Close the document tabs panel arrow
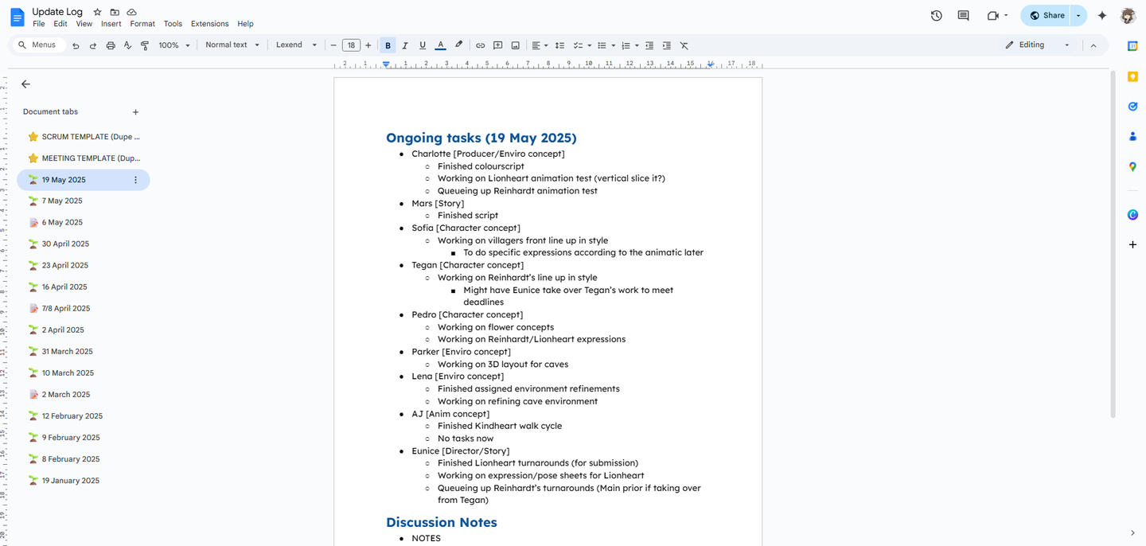 [x=25, y=84]
